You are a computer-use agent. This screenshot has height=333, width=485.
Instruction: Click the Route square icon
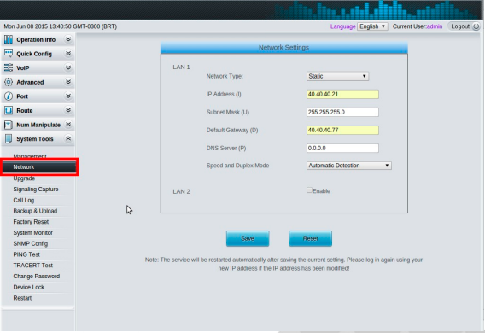click(x=9, y=110)
